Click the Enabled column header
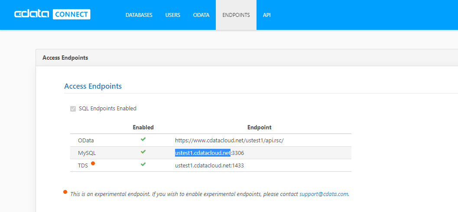The height and width of the screenshot is (212, 458). coord(143,128)
